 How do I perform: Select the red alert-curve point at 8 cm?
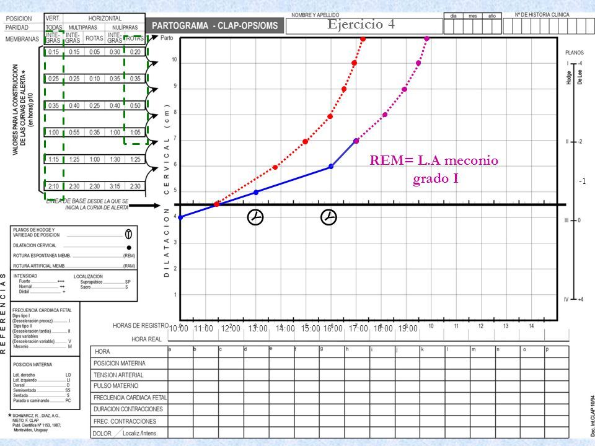point(330,116)
